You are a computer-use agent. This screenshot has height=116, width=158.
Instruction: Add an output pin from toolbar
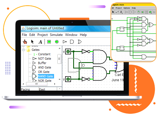57,42
